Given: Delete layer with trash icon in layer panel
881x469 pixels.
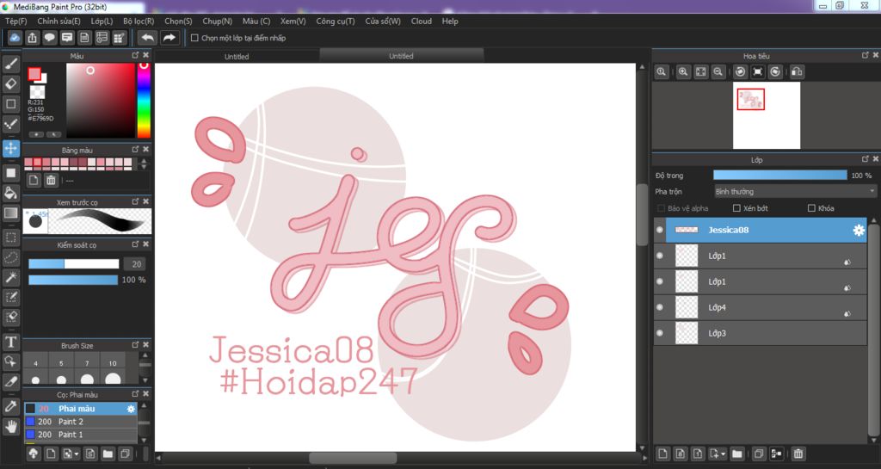Looking at the screenshot, I should point(798,454).
